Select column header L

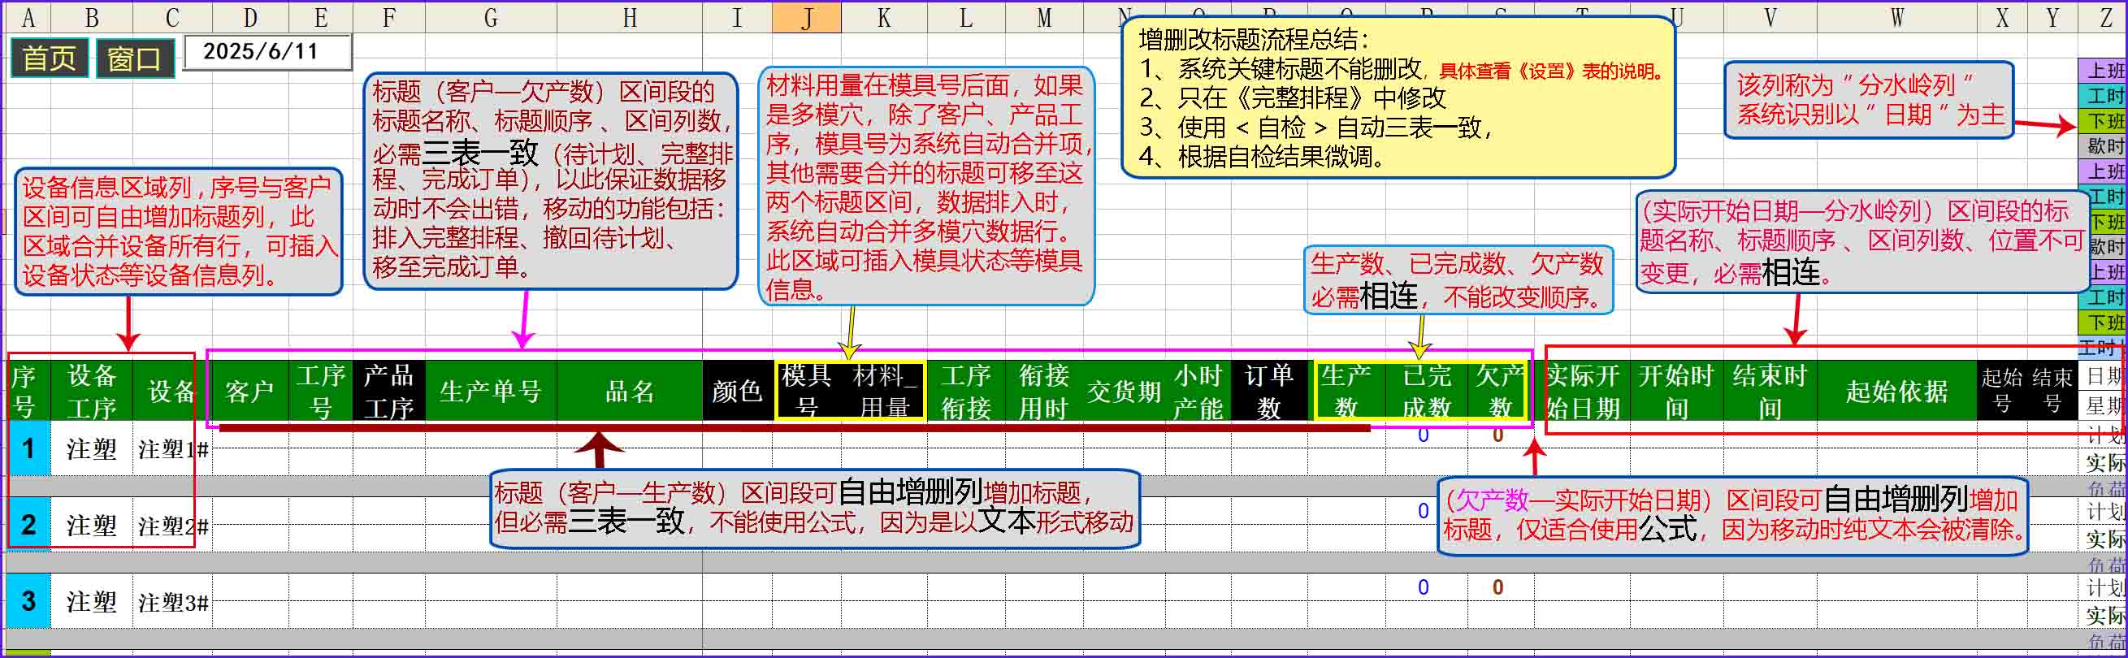(966, 17)
